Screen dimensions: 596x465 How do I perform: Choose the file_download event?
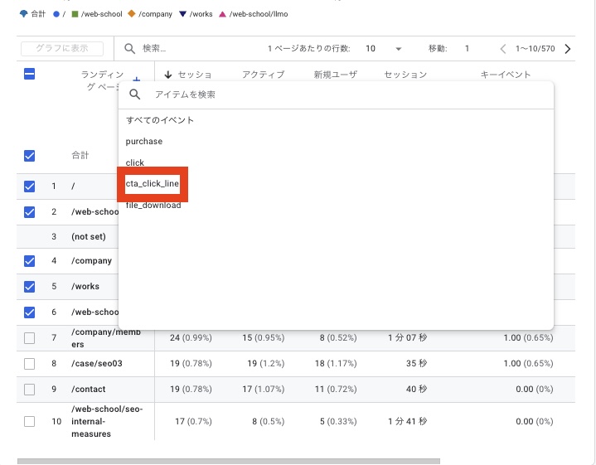point(153,206)
